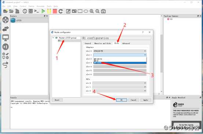Viewport: 203px width, 134px height.
Task: Click Apply in Node configurator
Action: point(145,100)
